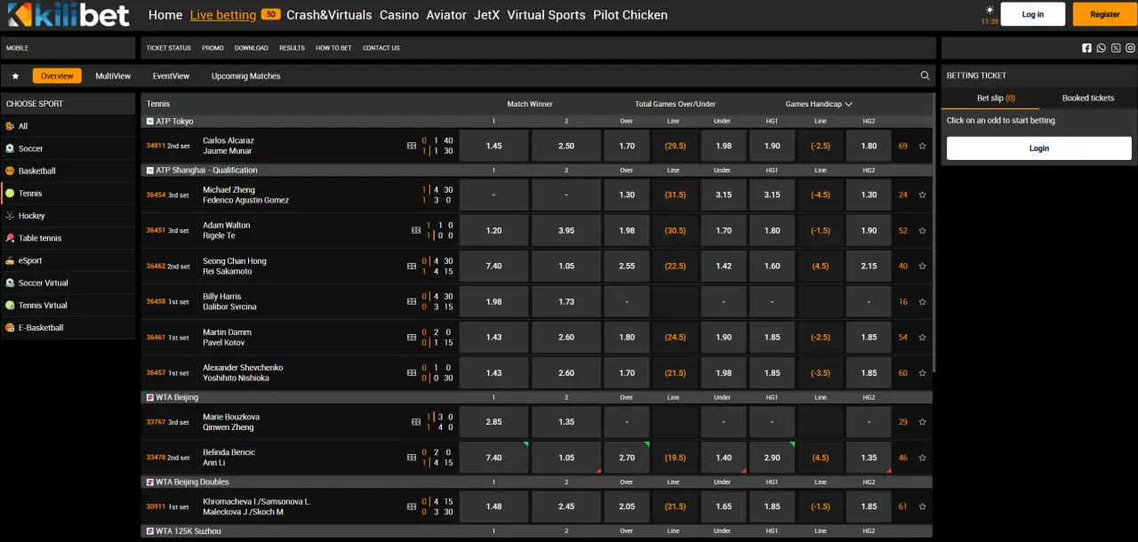This screenshot has height=542, width=1138.
Task: Bet 1.45 on Carlos Alcaraz to win
Action: (x=494, y=146)
